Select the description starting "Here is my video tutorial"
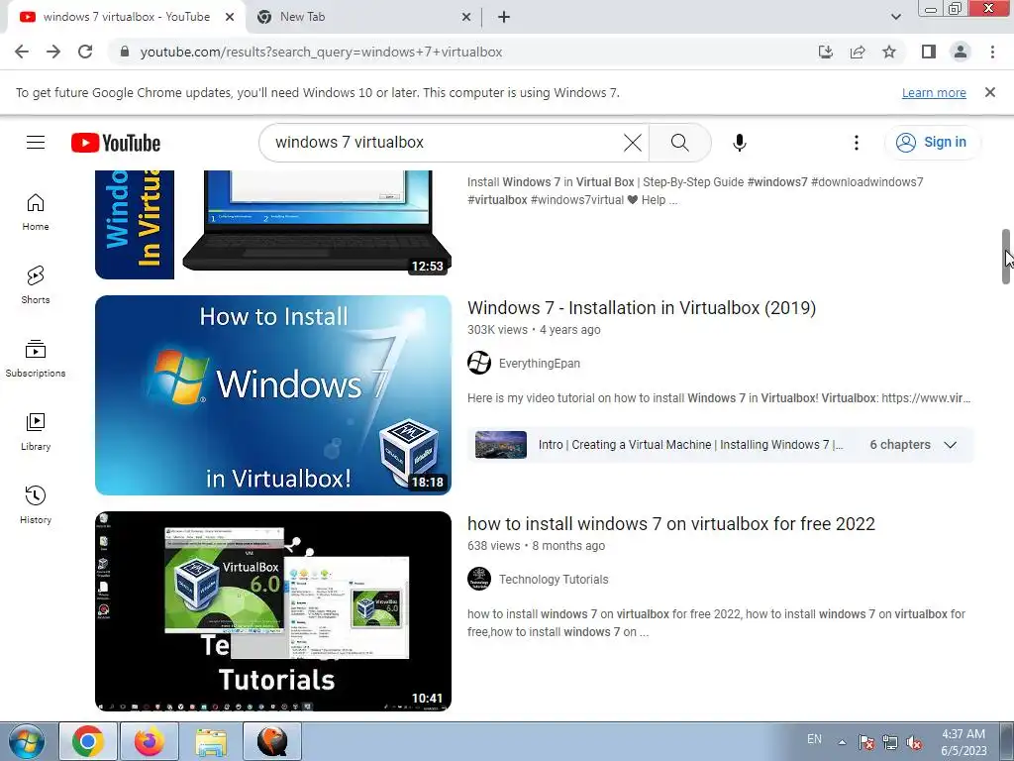The image size is (1014, 761). (x=719, y=398)
